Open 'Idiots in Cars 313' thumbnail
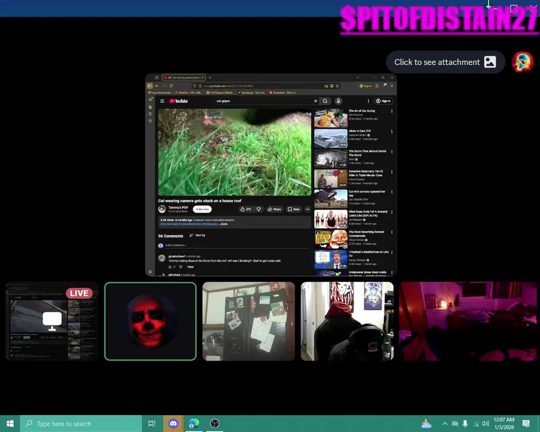 click(331, 138)
